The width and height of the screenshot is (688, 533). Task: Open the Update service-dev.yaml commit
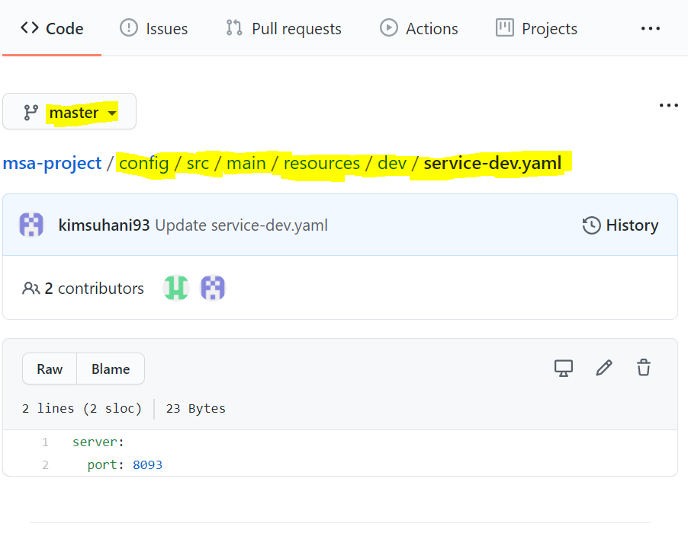(x=241, y=225)
